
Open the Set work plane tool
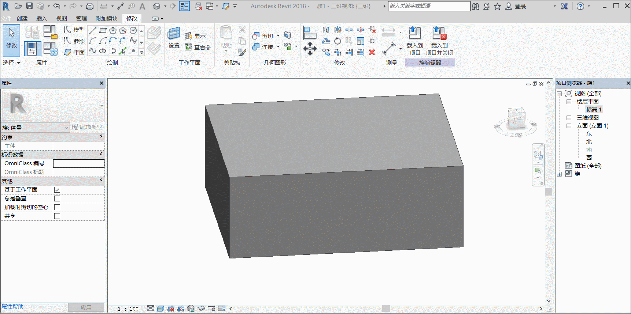click(174, 38)
